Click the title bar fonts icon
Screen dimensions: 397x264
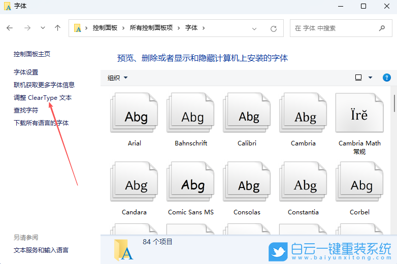pos(8,6)
